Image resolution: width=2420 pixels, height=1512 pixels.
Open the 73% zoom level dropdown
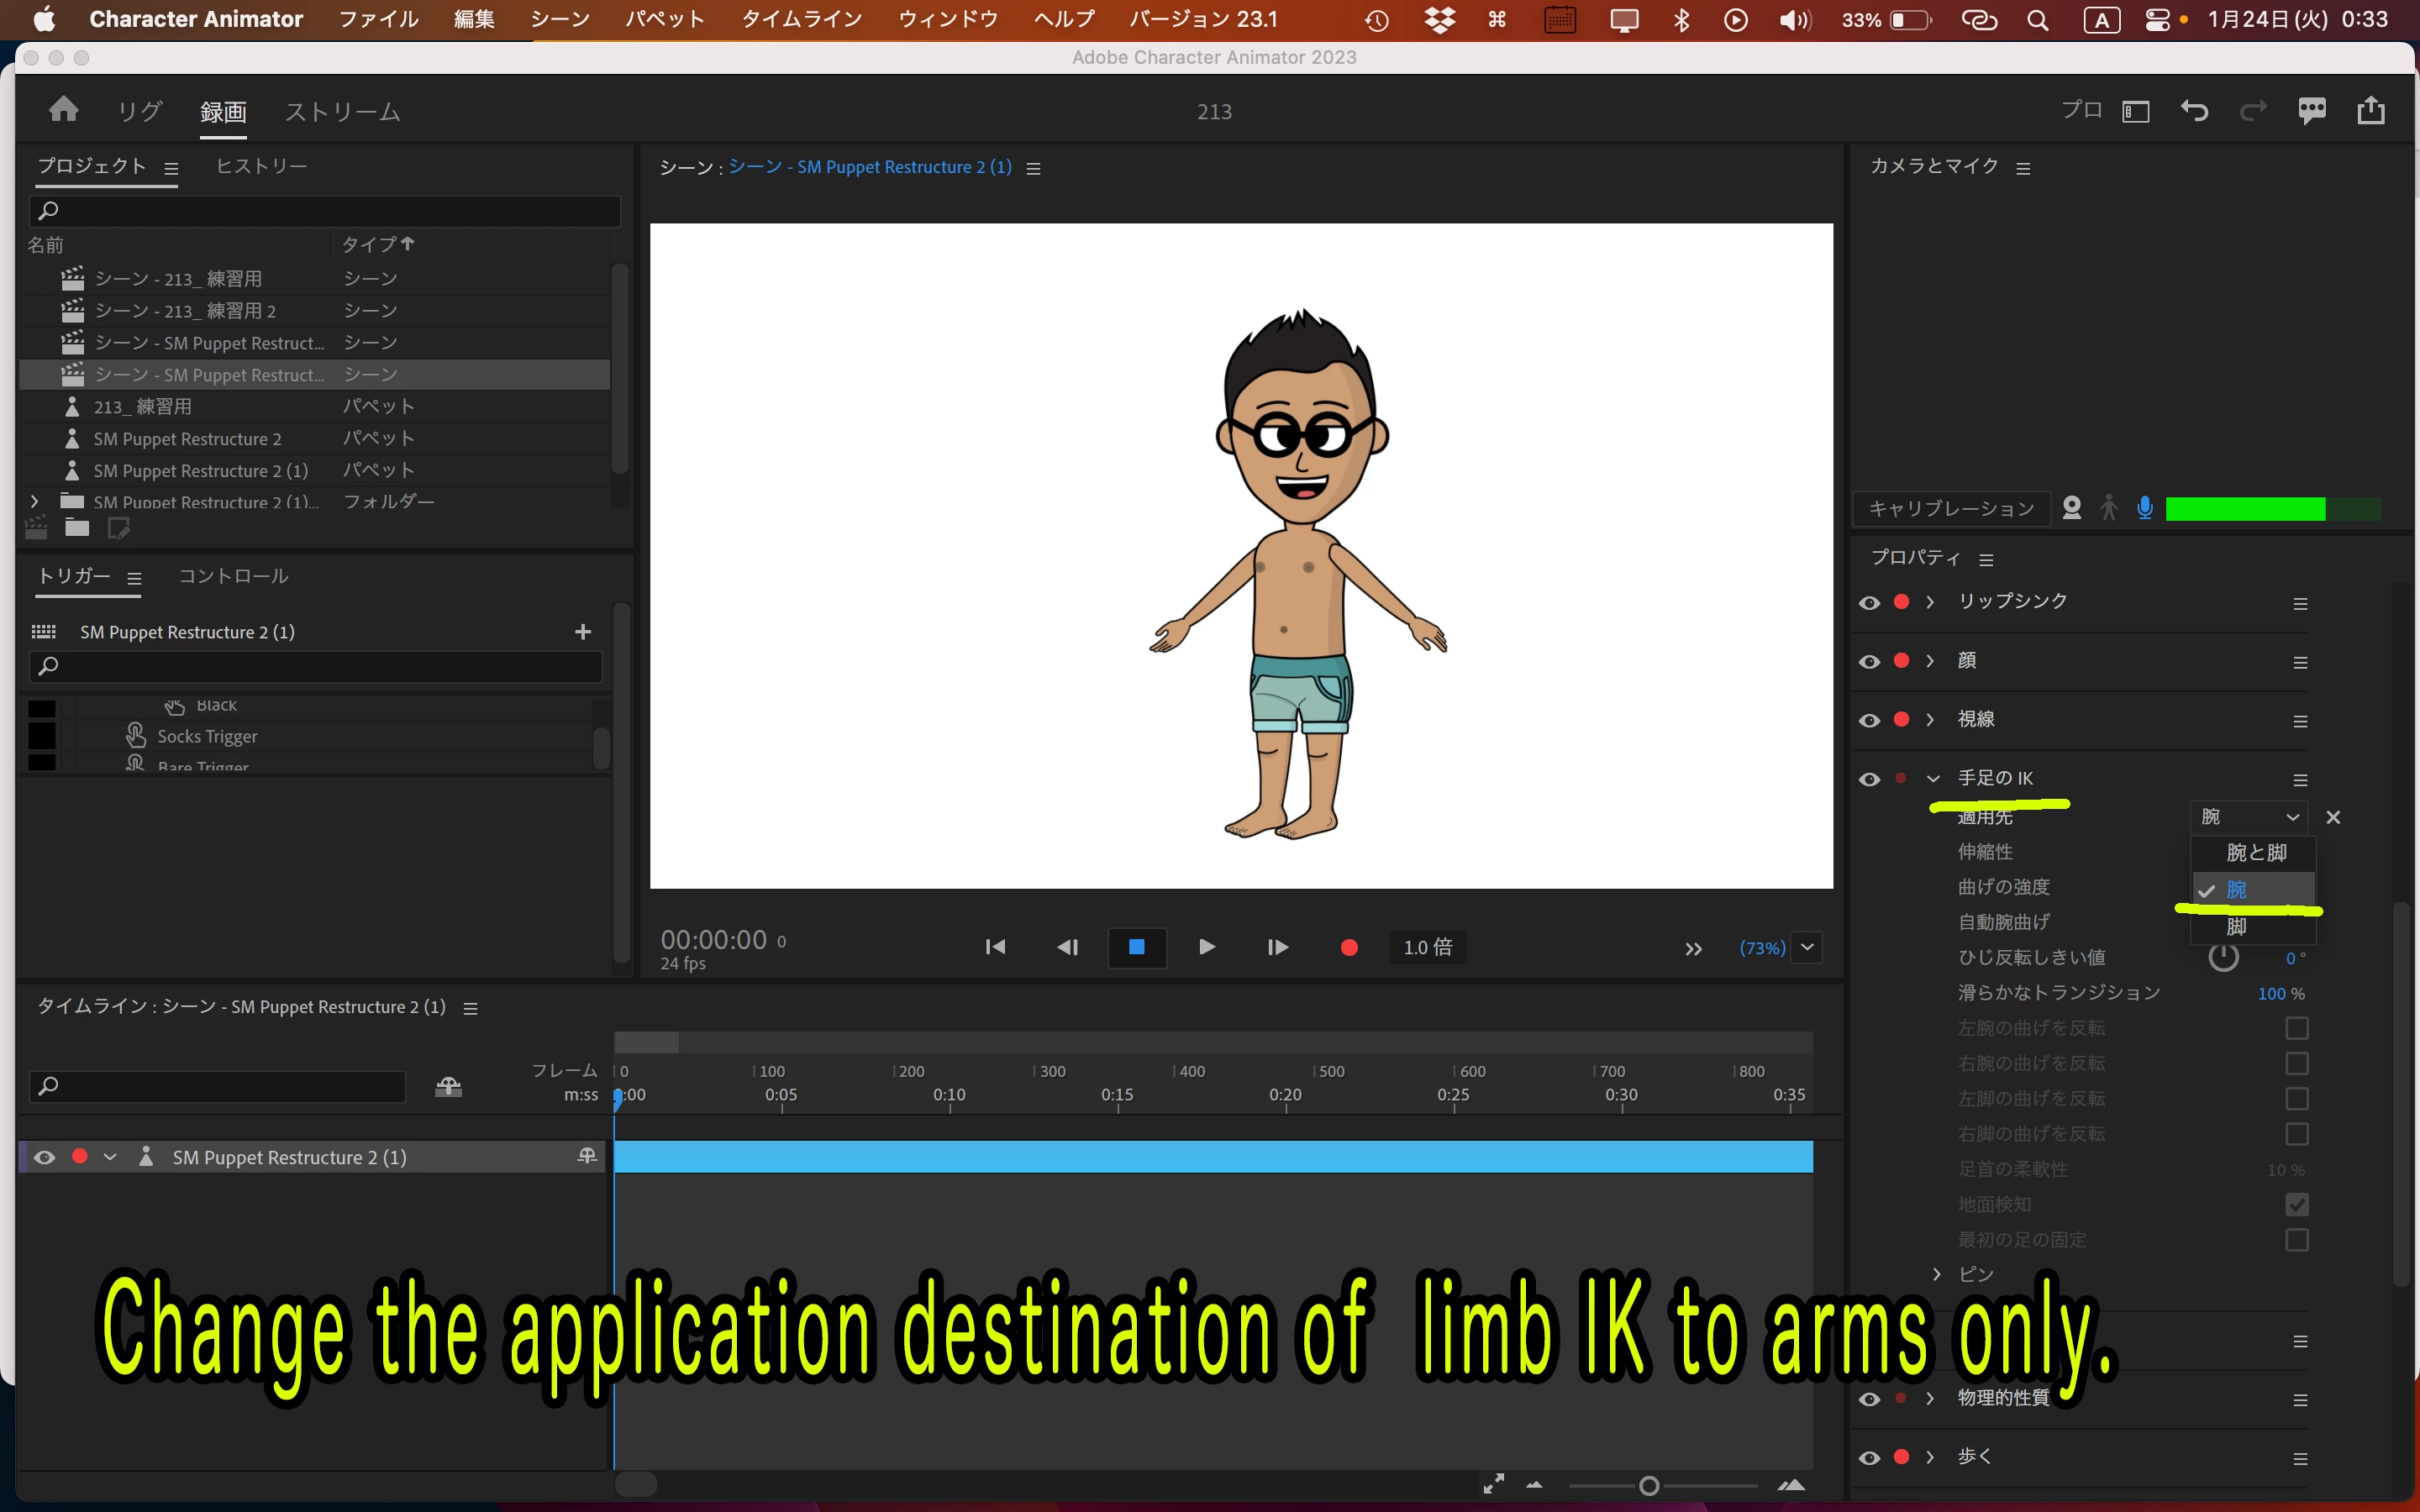coord(1807,947)
